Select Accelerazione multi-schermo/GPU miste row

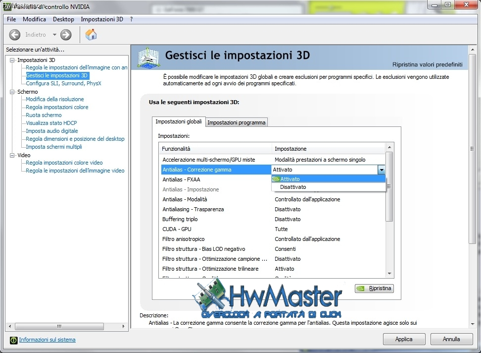(x=273, y=160)
